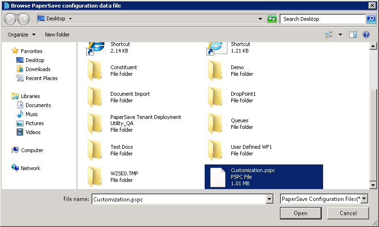The height and width of the screenshot is (227, 379).
Task: Open the address bar history dropdown
Action: pos(260,19)
